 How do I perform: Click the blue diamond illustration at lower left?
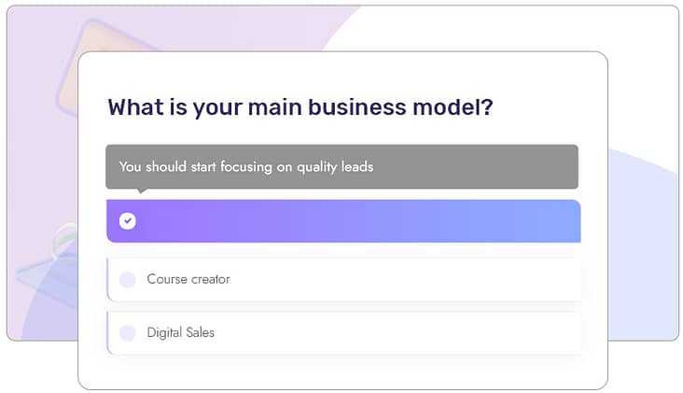(x=48, y=279)
